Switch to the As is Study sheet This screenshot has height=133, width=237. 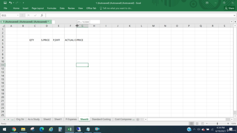pos(34,119)
